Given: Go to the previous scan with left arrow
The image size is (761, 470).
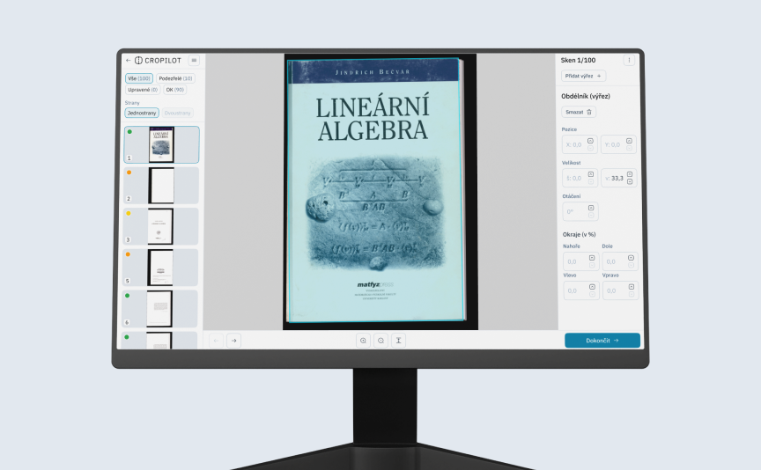Looking at the screenshot, I should coord(216,341).
